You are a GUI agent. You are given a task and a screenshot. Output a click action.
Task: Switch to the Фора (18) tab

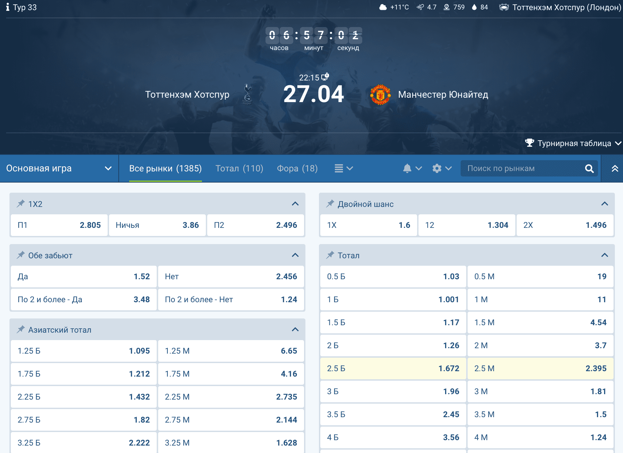coord(297,168)
